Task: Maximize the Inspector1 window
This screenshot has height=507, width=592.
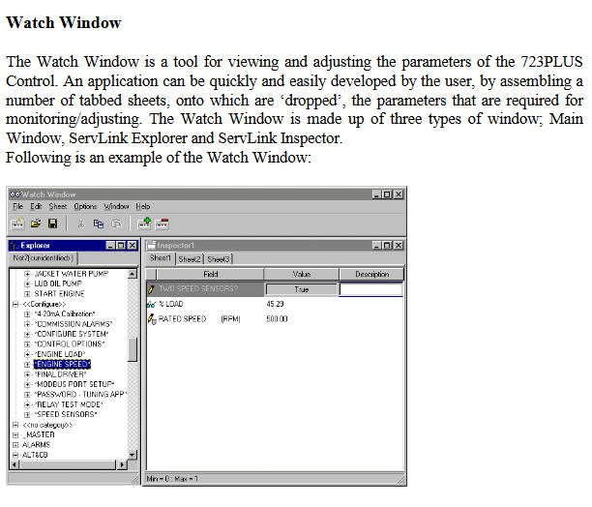Action: (x=387, y=246)
